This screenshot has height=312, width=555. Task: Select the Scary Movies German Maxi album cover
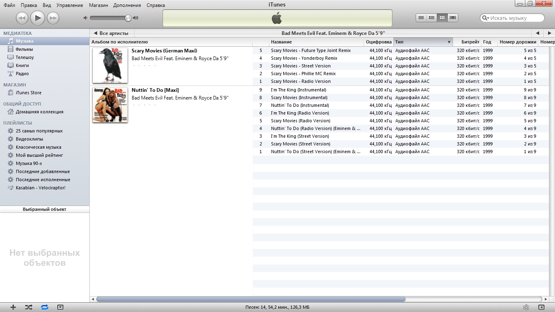110,65
